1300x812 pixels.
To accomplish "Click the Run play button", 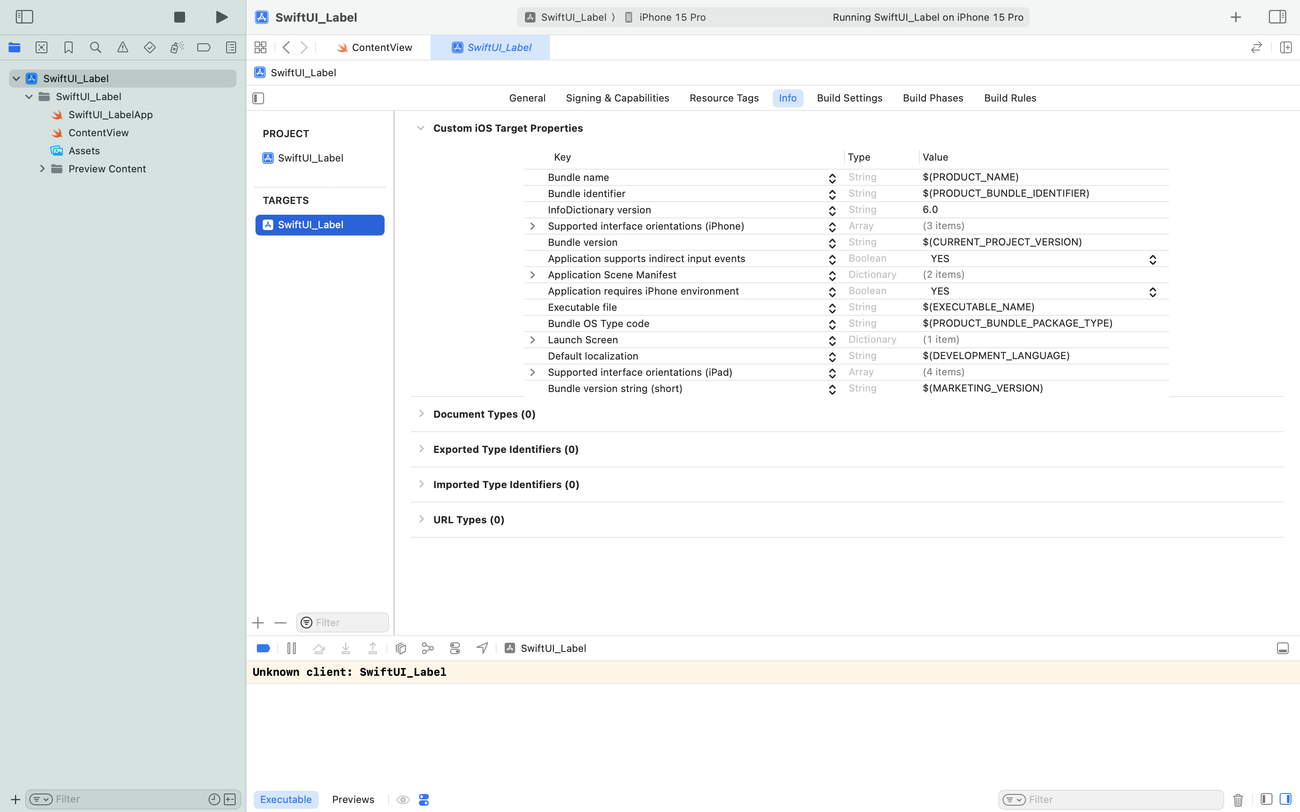I will (x=221, y=17).
